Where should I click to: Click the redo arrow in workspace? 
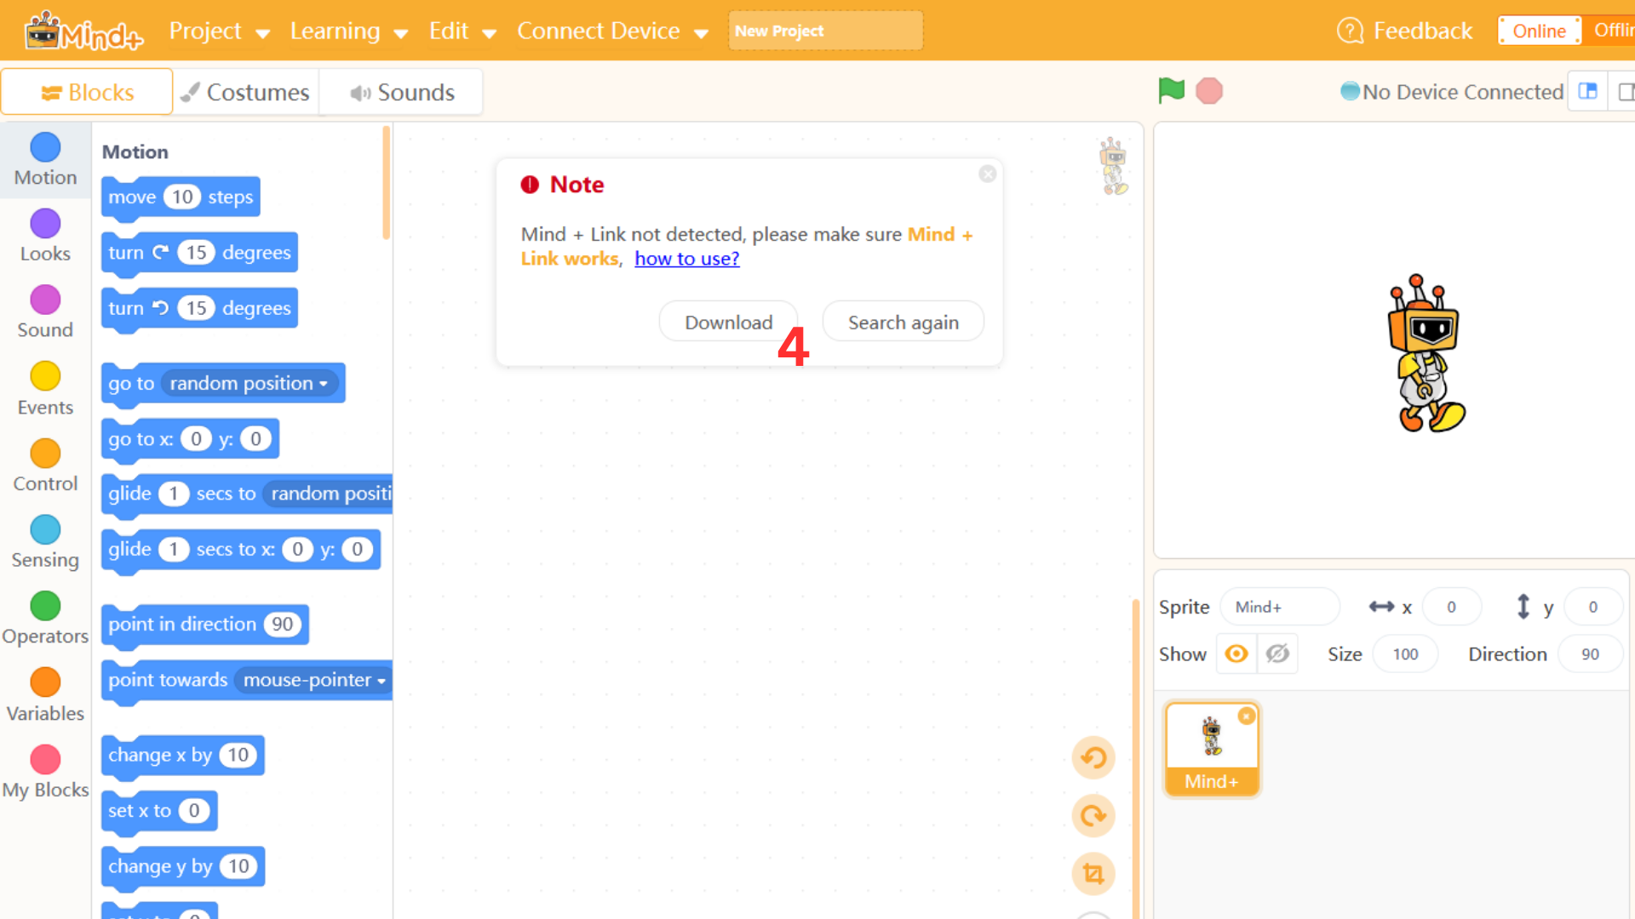tap(1093, 816)
